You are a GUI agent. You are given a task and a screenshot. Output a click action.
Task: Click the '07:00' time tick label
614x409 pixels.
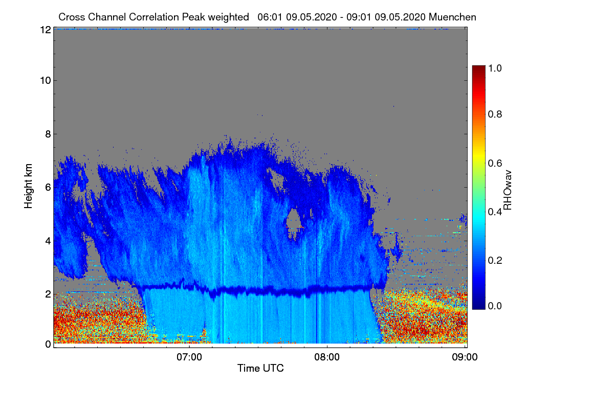click(189, 356)
